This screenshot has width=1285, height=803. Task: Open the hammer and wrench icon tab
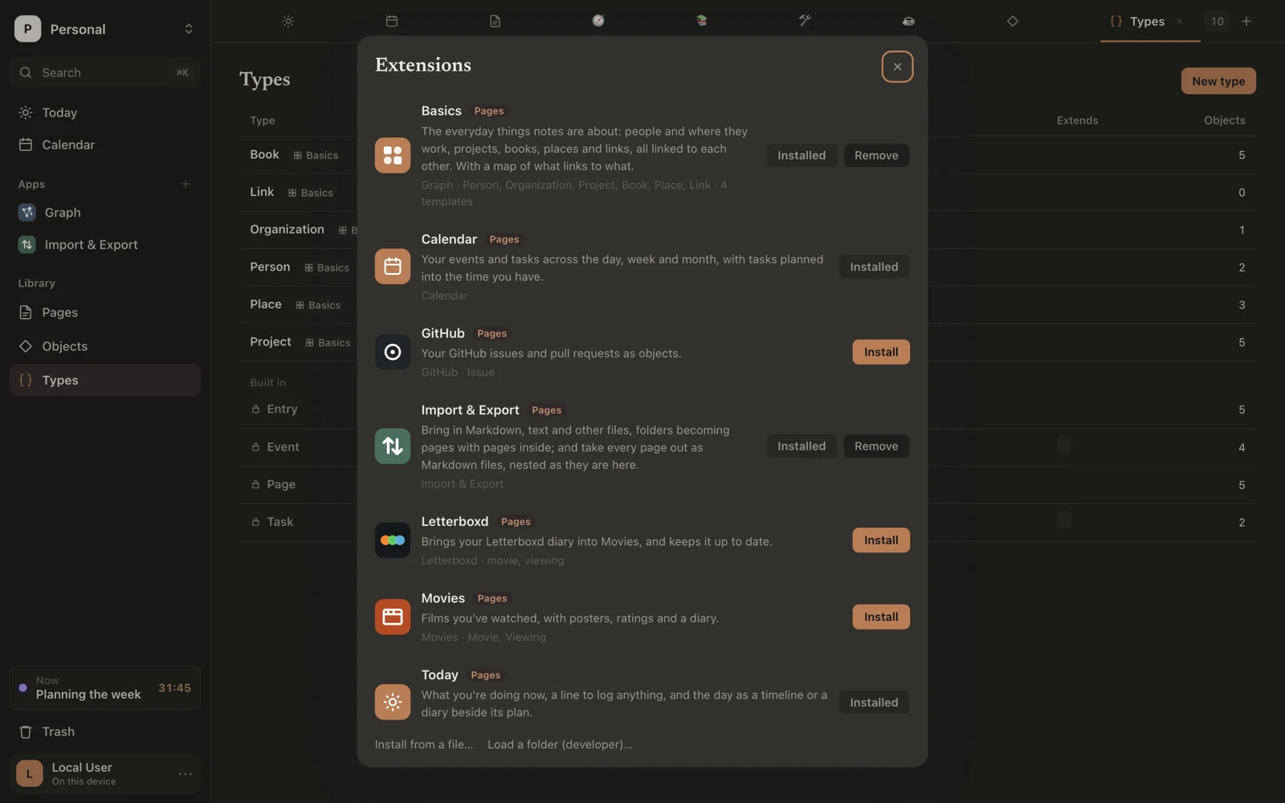pyautogui.click(x=805, y=22)
